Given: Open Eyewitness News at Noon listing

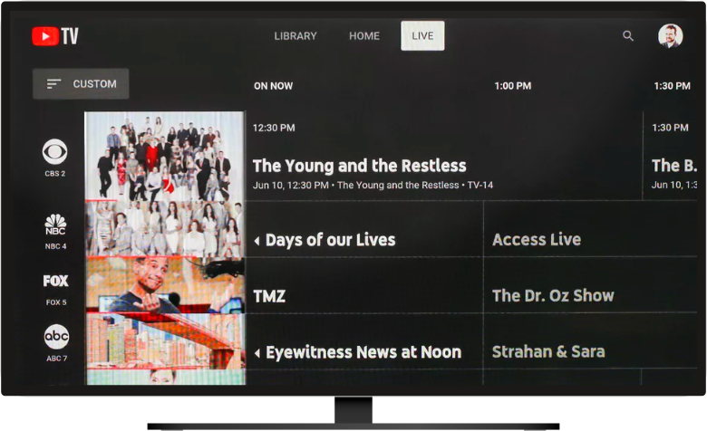Looking at the screenshot, I should point(364,341).
